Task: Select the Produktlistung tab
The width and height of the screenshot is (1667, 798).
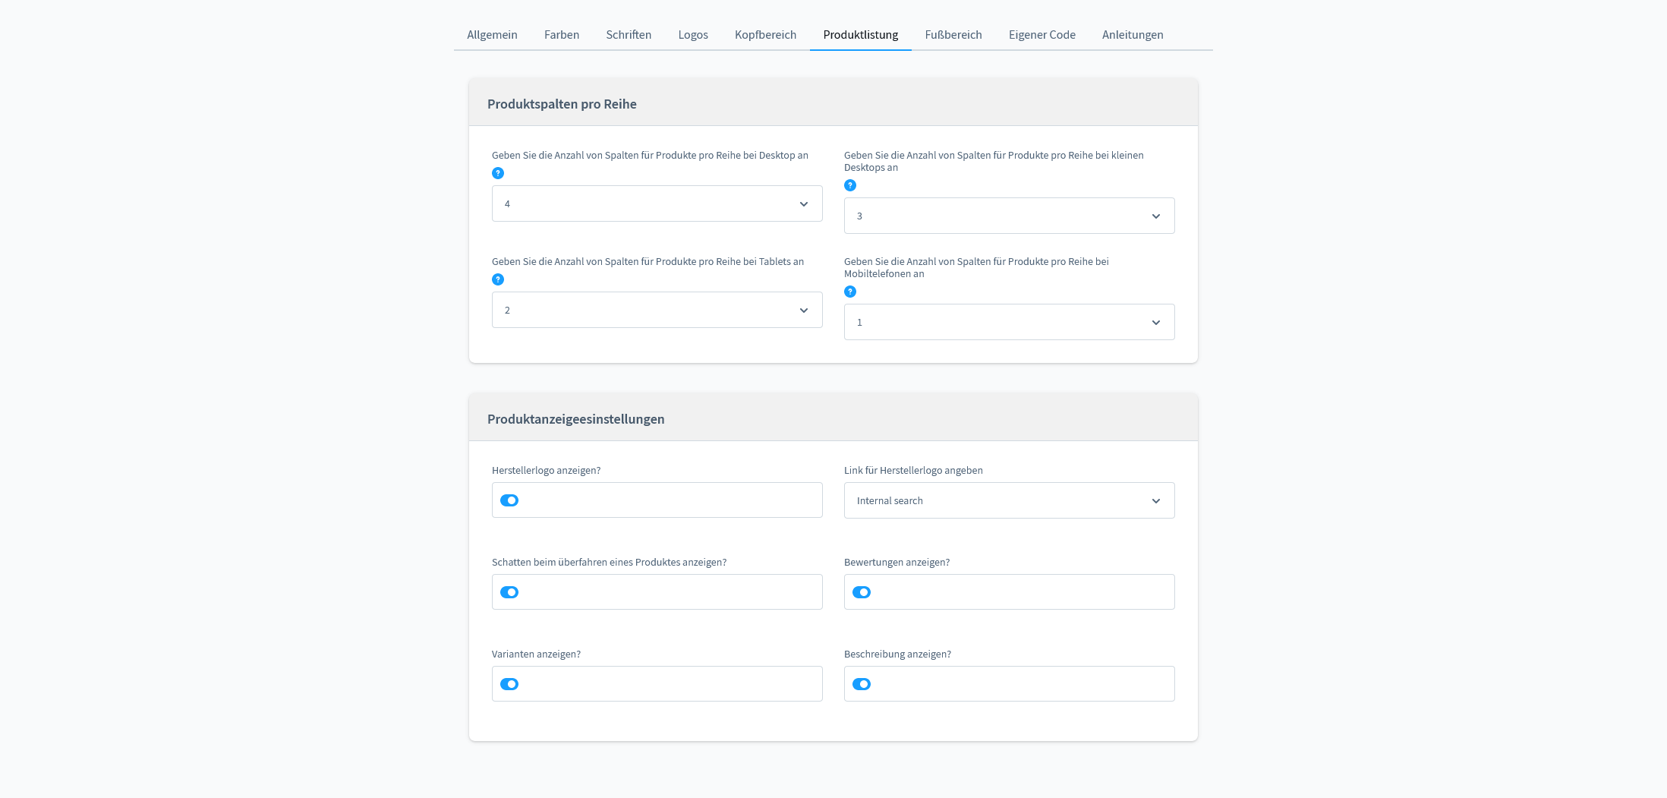Action: [x=861, y=35]
